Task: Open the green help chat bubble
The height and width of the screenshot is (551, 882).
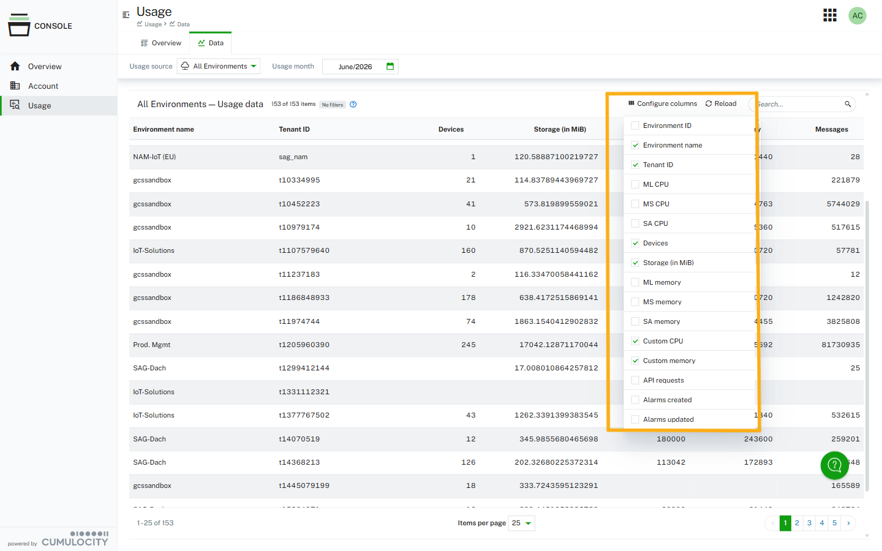Action: [834, 465]
